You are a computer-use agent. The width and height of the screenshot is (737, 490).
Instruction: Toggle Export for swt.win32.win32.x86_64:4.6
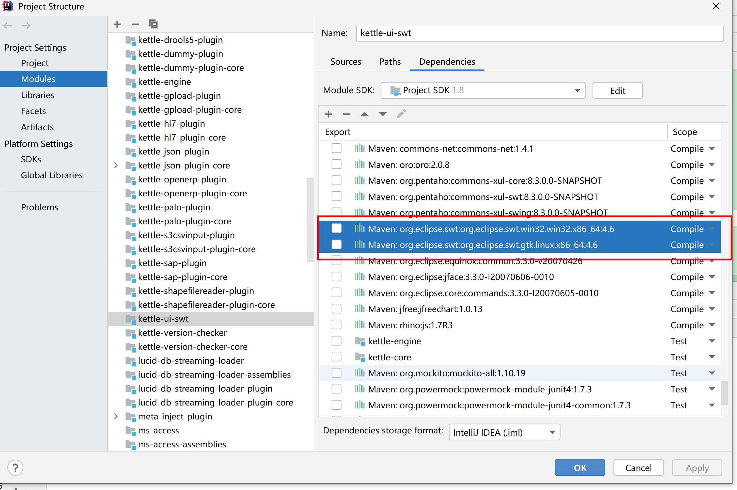click(337, 229)
